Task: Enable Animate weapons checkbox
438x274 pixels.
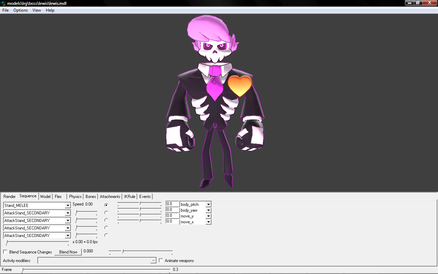Action: pos(161,261)
